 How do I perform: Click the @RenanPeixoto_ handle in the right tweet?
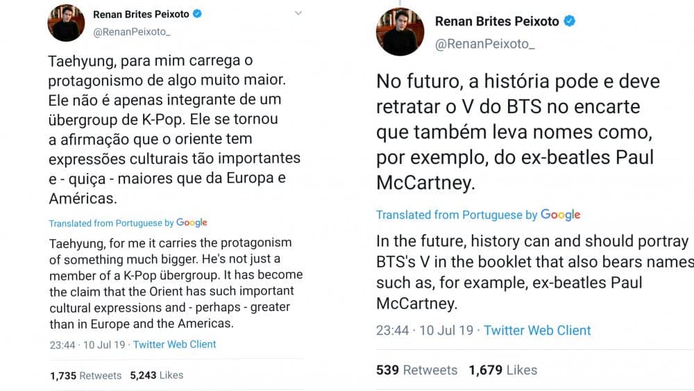484,44
